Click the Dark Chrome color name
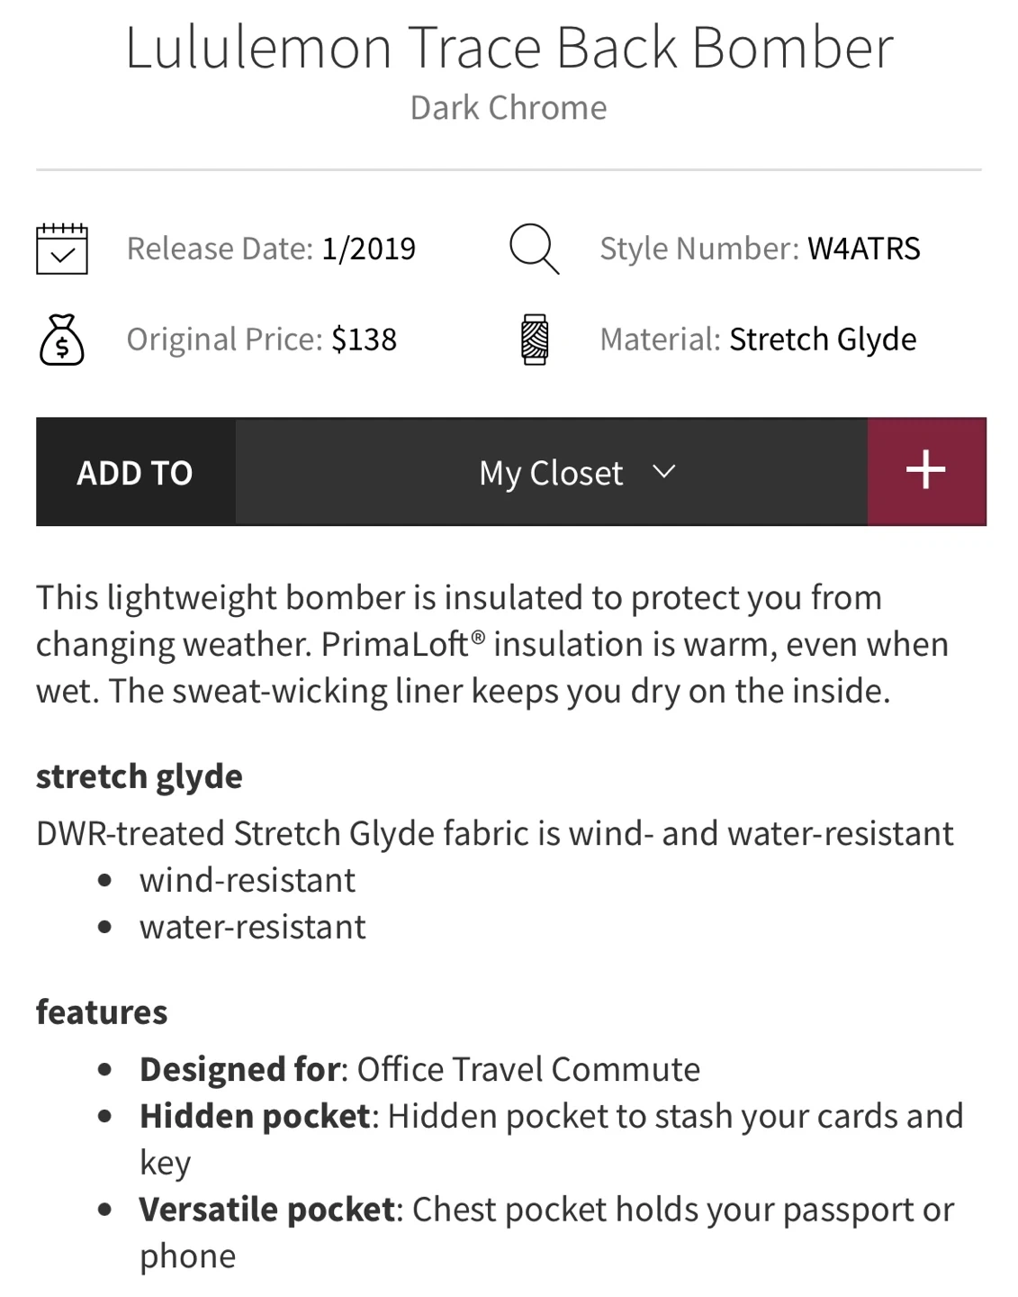Image resolution: width=1018 pixels, height=1297 pixels. pyautogui.click(x=509, y=108)
